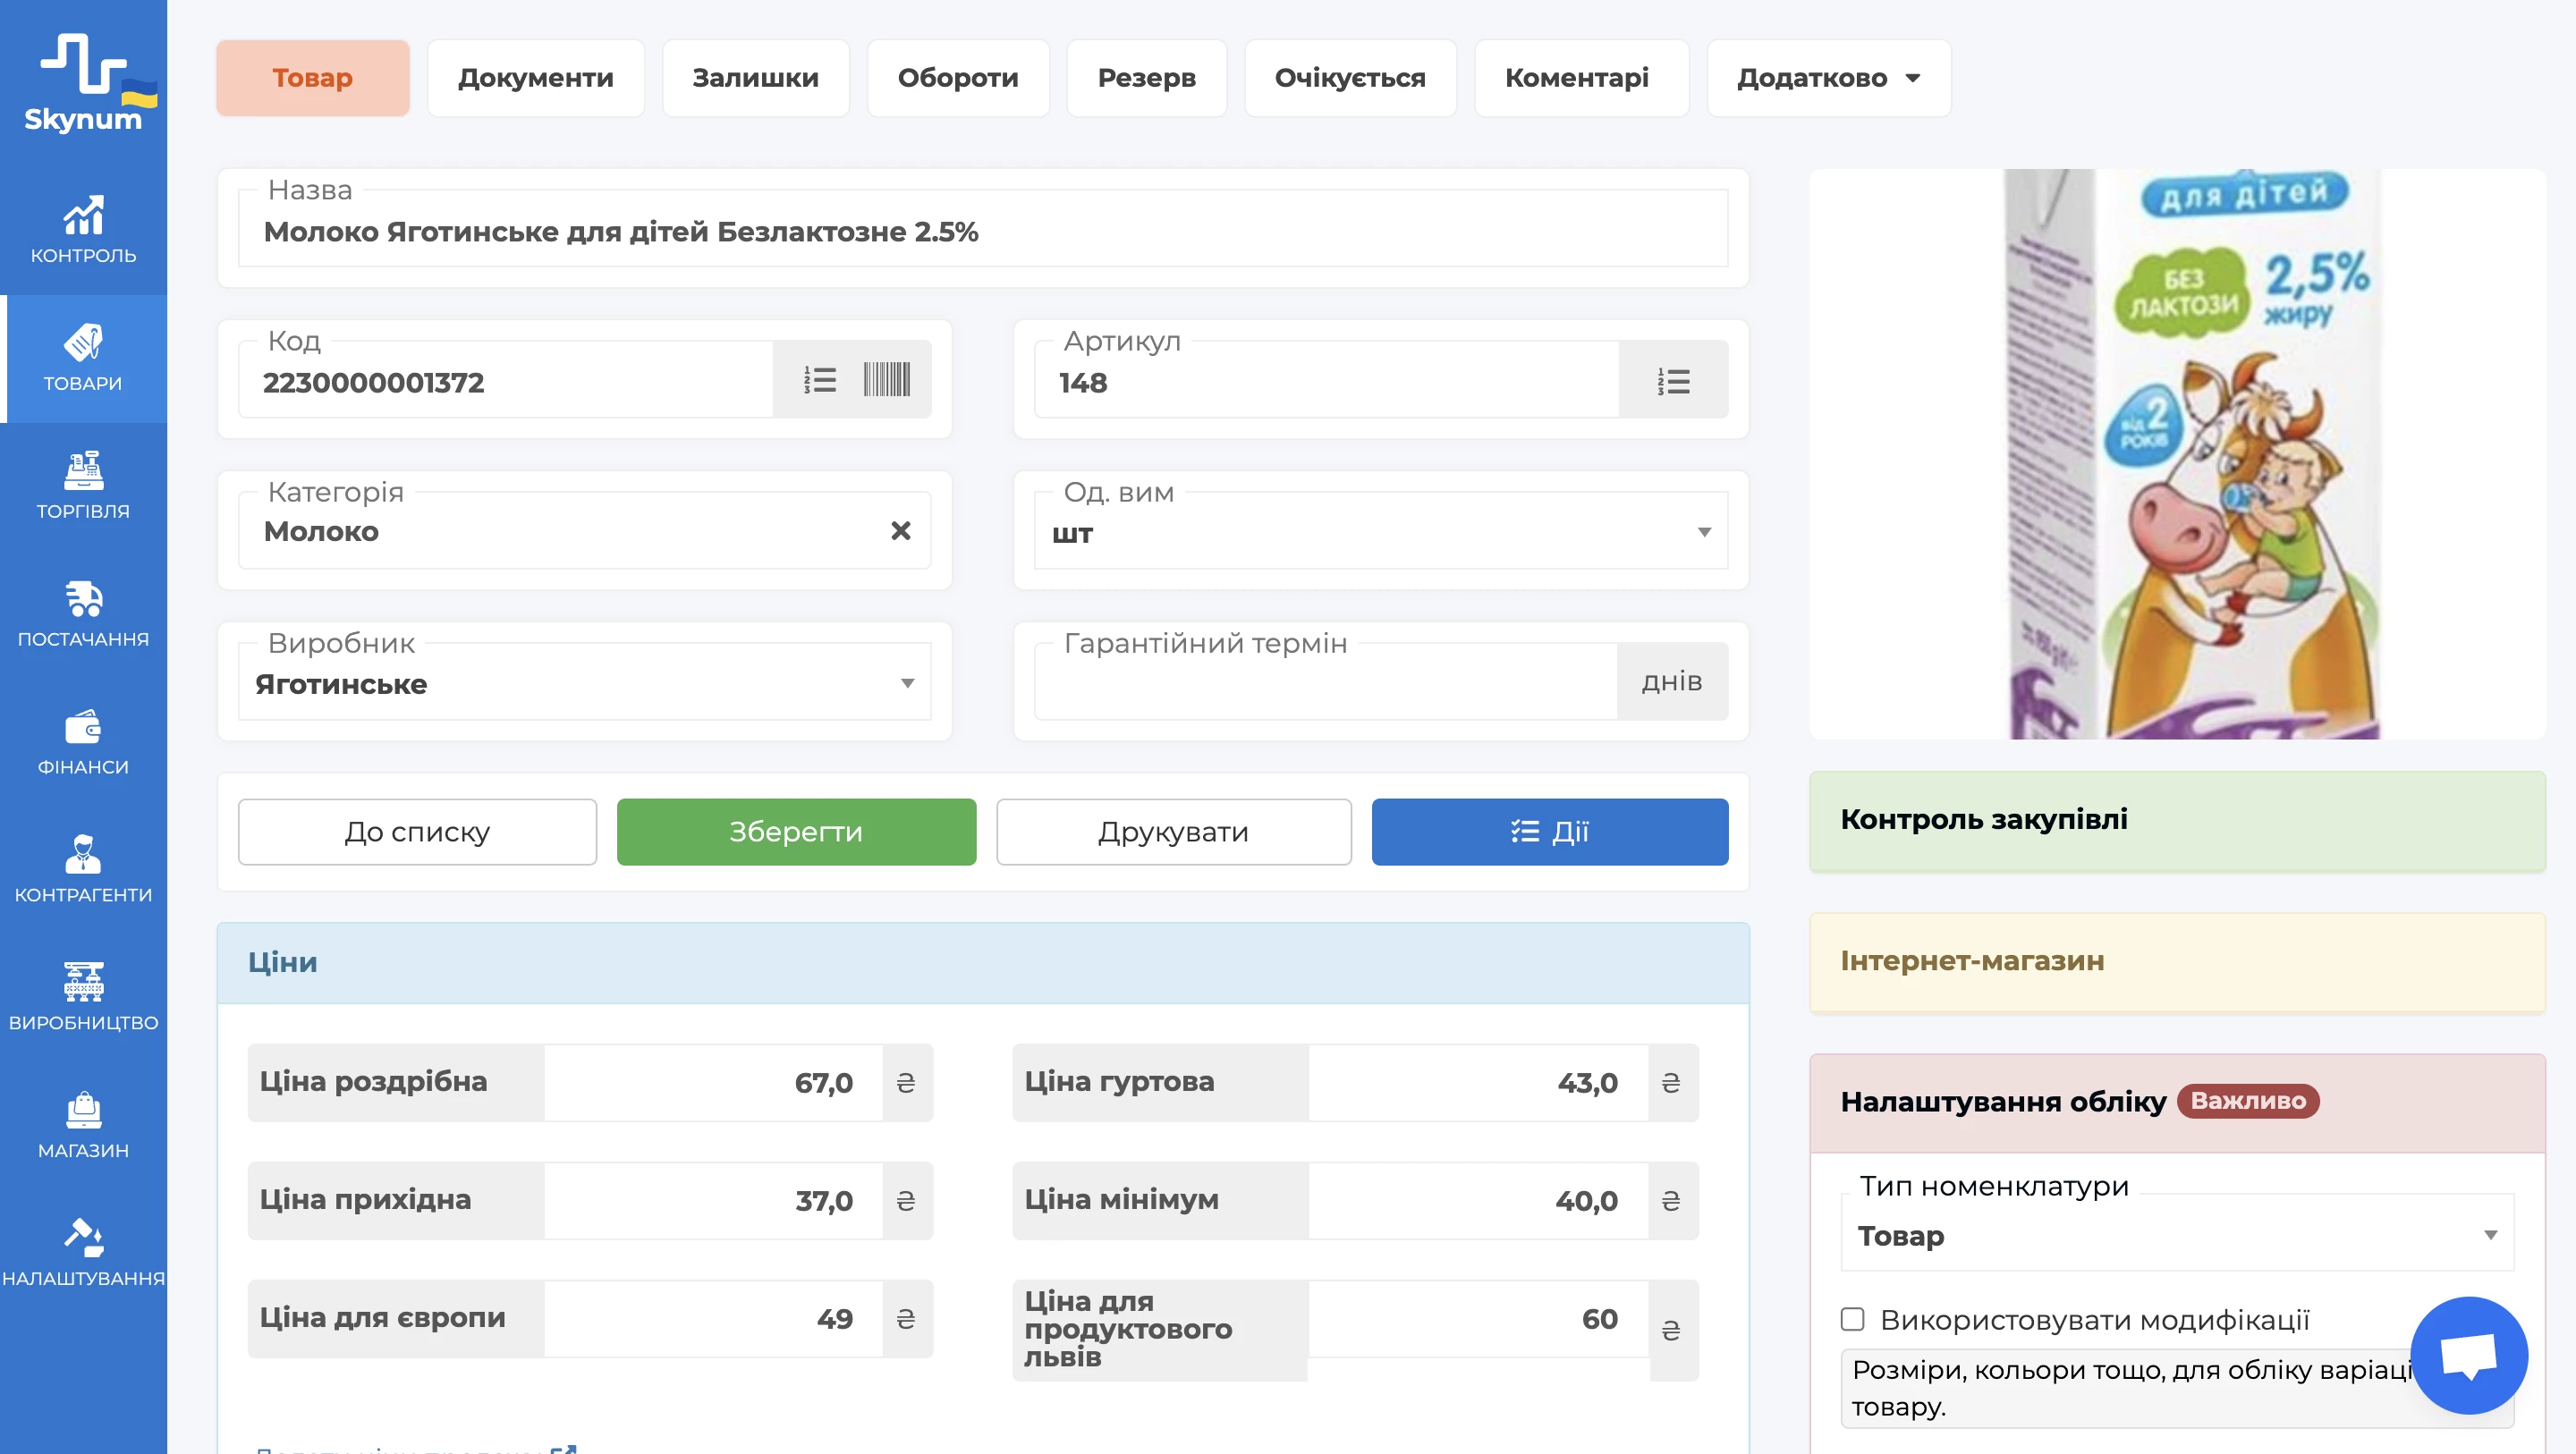Go to Товари in sidebar

tap(83, 358)
